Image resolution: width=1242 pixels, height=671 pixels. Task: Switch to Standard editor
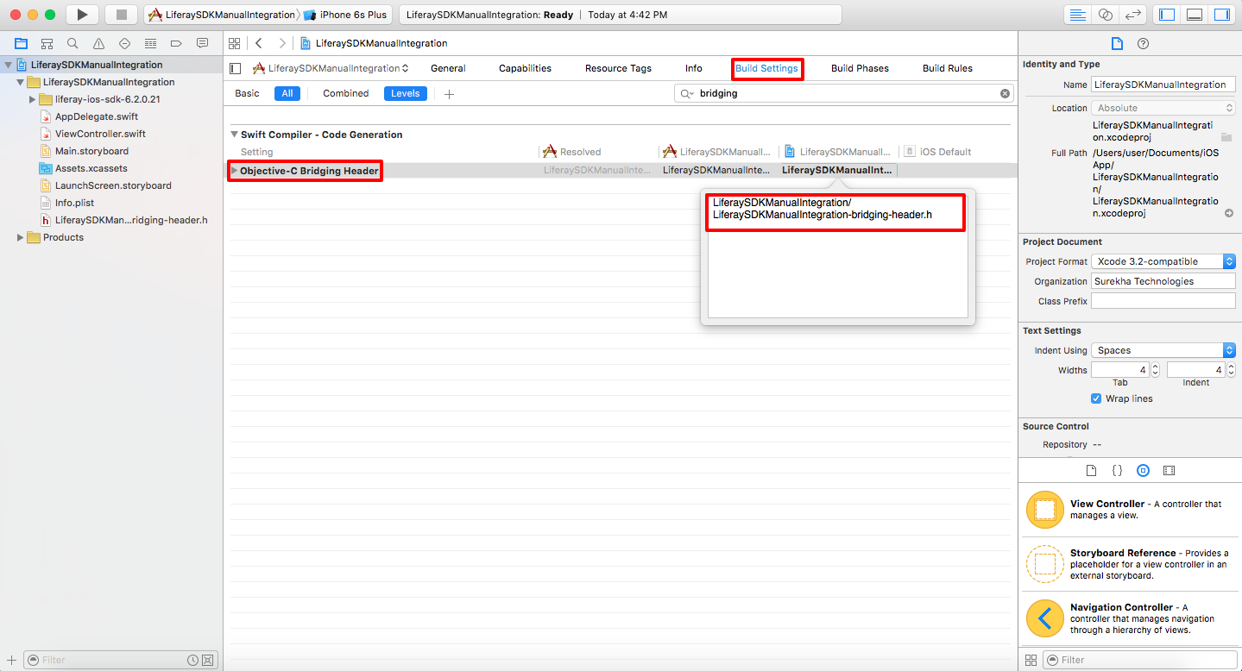[x=1077, y=15]
